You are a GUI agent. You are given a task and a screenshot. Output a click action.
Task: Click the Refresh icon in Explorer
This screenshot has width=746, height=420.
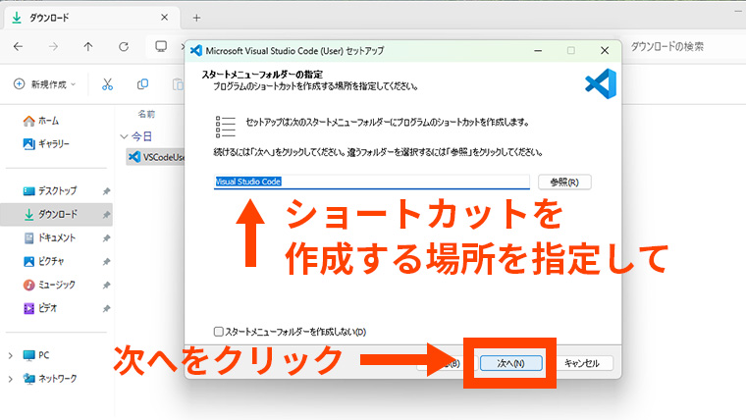click(x=124, y=46)
